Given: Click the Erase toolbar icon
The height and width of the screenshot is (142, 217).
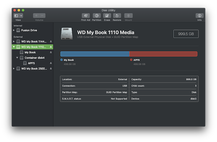Looking at the screenshot, I should click(x=107, y=16).
